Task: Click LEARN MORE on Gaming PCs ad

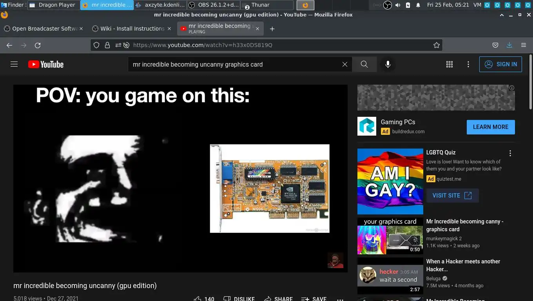Action: pos(491,127)
